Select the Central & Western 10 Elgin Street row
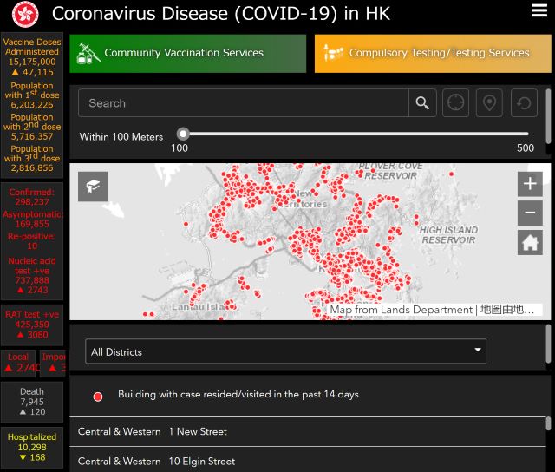The image size is (555, 472). point(308,461)
